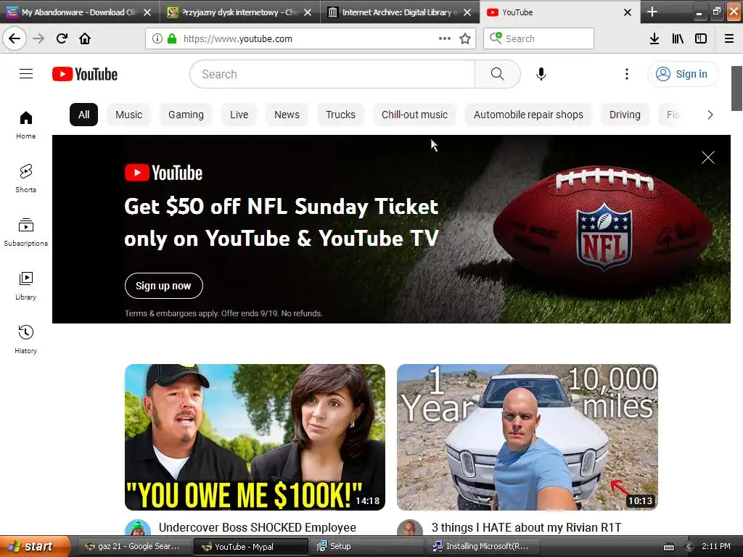
Task: Click the keyboard icon in system tray
Action: [669, 547]
